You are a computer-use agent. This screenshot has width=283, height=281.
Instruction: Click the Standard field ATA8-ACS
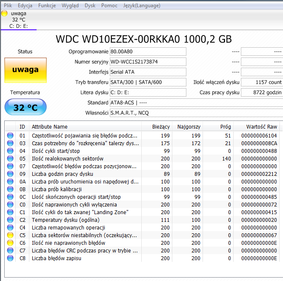point(196,103)
